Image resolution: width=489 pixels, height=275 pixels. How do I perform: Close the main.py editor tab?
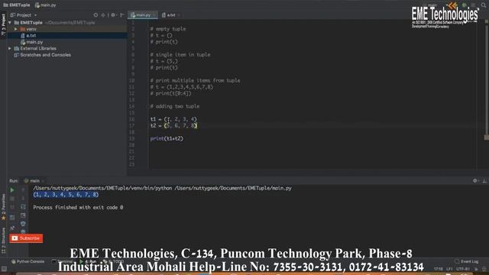point(154,15)
